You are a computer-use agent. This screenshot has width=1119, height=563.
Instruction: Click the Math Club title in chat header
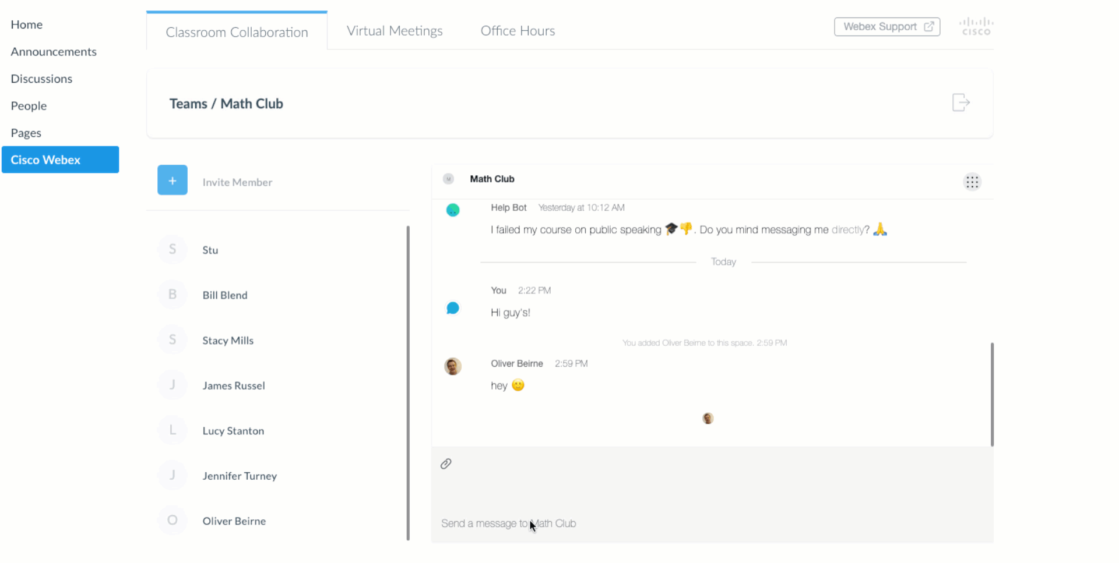[x=492, y=179]
